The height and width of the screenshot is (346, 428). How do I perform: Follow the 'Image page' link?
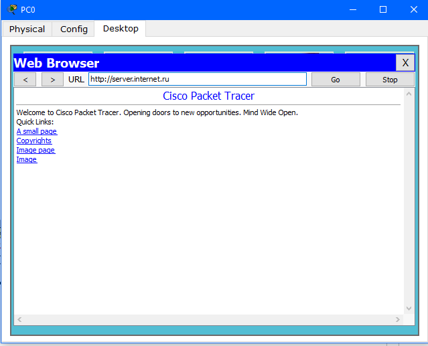click(35, 150)
